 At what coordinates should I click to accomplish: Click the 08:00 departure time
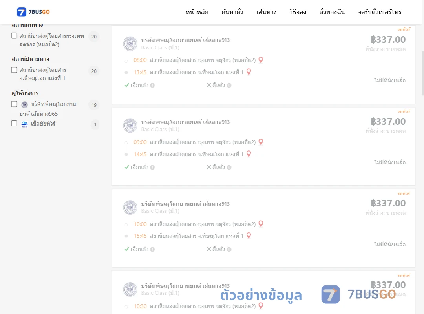pos(140,60)
